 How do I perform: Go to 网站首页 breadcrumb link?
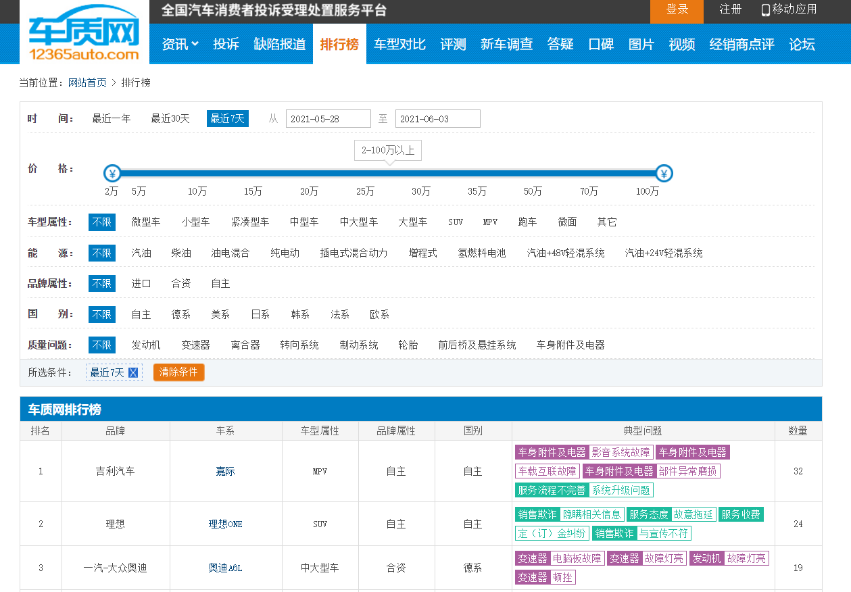(x=87, y=82)
